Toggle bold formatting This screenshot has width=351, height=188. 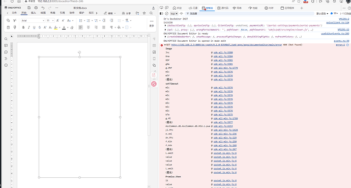pyautogui.click(x=23, y=28)
